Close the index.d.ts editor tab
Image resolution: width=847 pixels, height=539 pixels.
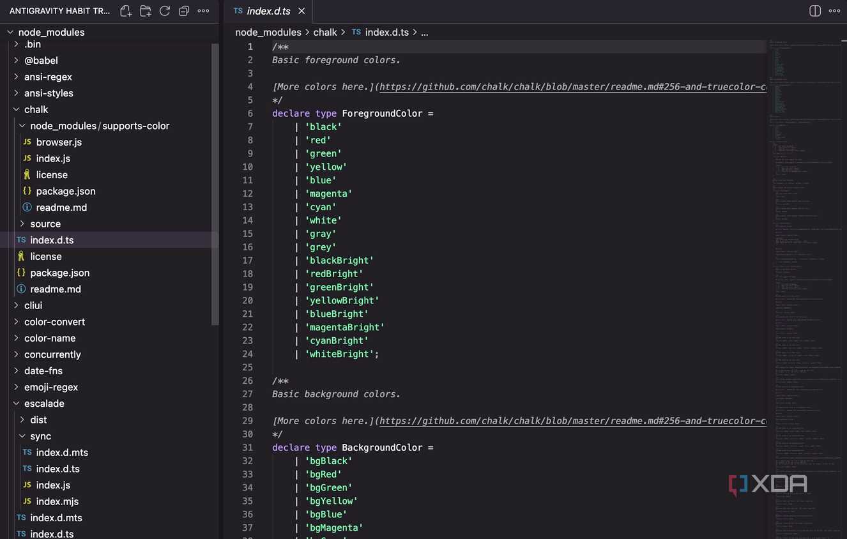pos(301,11)
